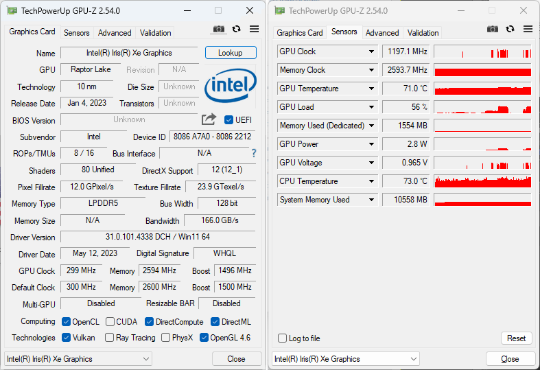Open the GPU Temperature sensor dropdown
This screenshot has width=540, height=370.
click(x=371, y=89)
